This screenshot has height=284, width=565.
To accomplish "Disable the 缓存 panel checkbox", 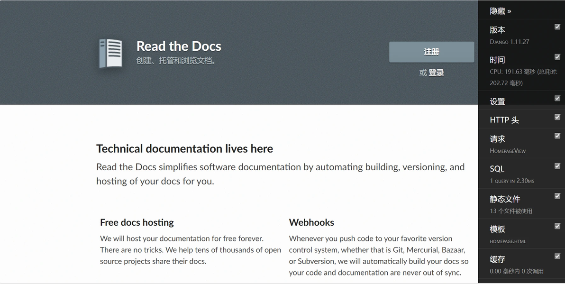I will (557, 256).
